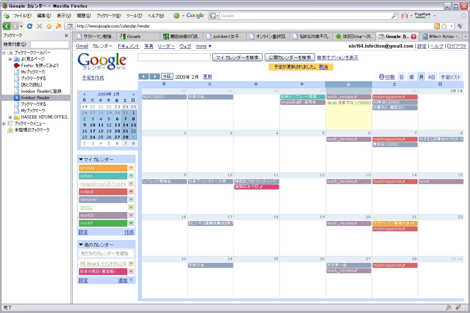Expand ブックマークメニュー folder in sidebar

pos(4,124)
